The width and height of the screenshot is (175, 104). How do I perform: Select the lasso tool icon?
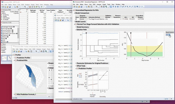coord(139,7)
